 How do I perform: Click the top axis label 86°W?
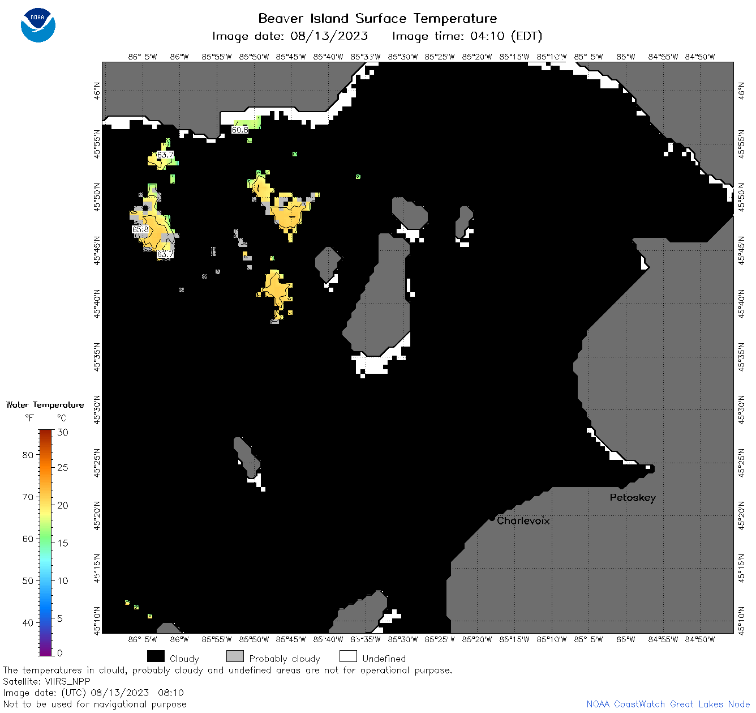tap(179, 57)
